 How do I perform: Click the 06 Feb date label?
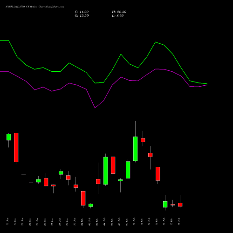pyautogui.click(x=119, y=222)
